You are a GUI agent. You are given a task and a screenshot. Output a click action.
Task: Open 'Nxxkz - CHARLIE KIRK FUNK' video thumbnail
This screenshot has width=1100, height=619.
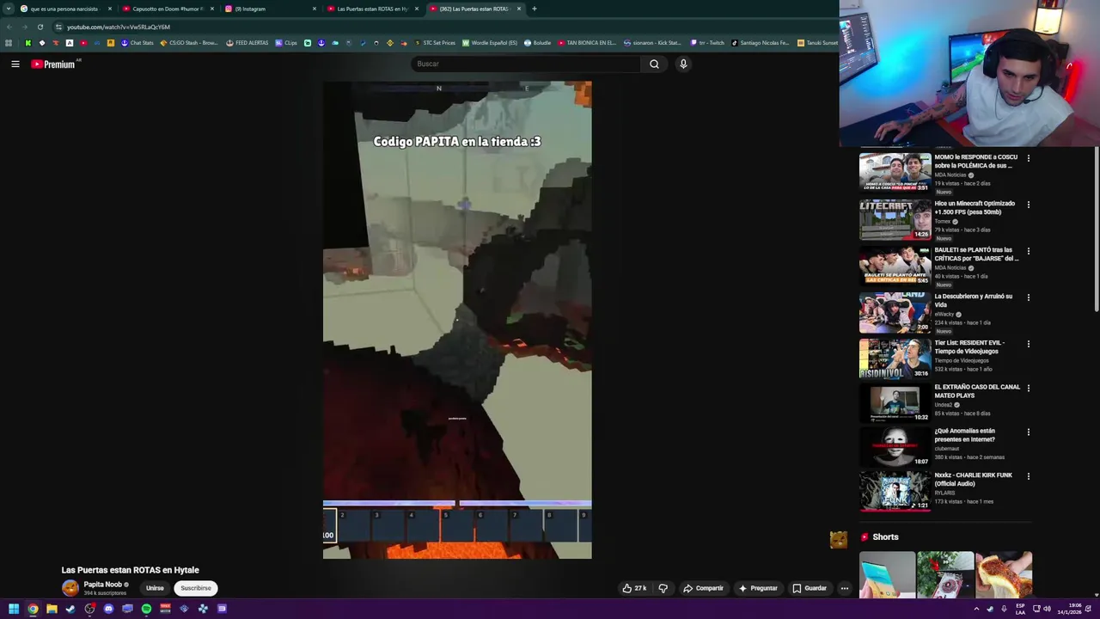[895, 491]
